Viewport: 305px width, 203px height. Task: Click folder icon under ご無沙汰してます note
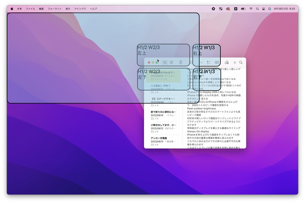(x=152, y=132)
